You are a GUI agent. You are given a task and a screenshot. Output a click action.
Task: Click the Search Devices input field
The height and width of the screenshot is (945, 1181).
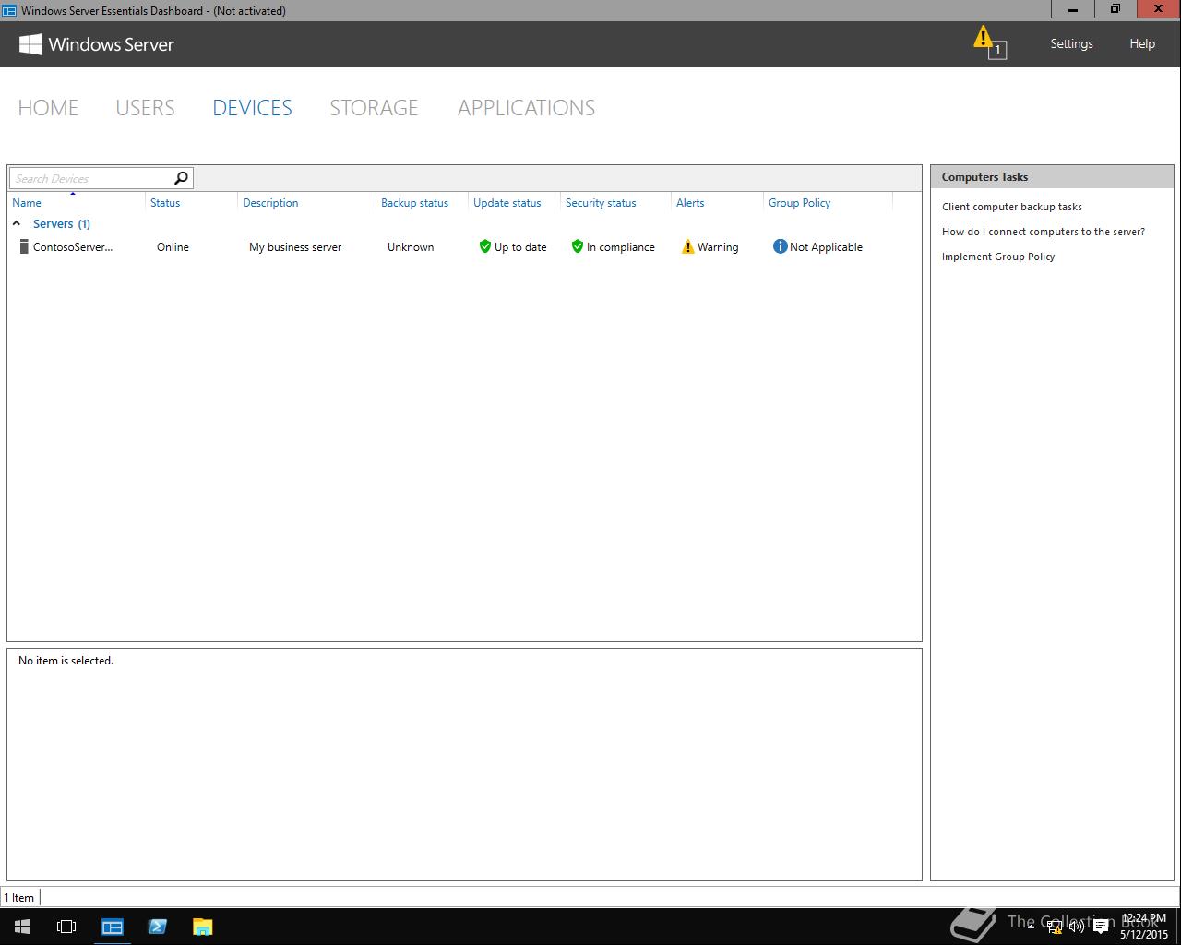click(90, 178)
